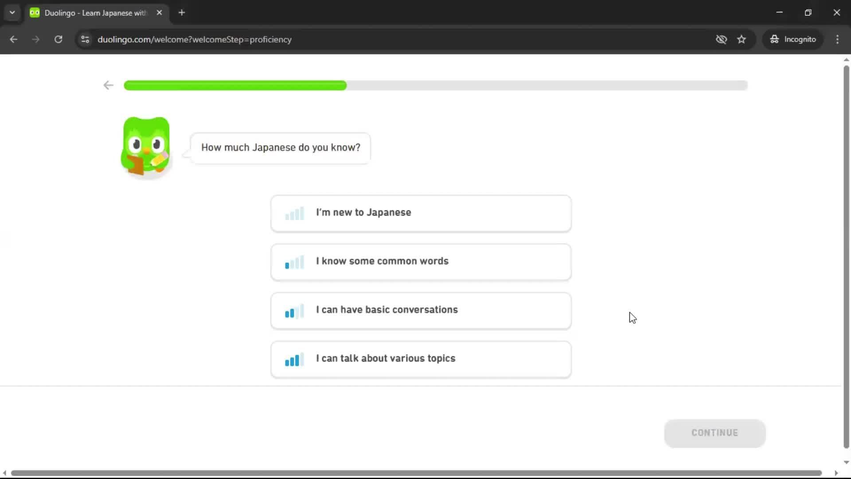Open a new browser tab
Screen dimensions: 851x479
click(181, 12)
